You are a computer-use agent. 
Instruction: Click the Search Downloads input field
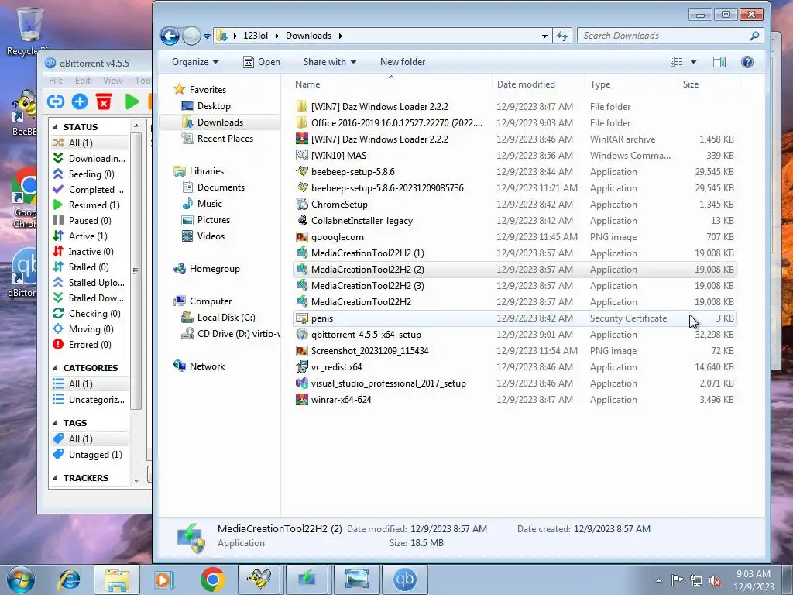(x=663, y=36)
